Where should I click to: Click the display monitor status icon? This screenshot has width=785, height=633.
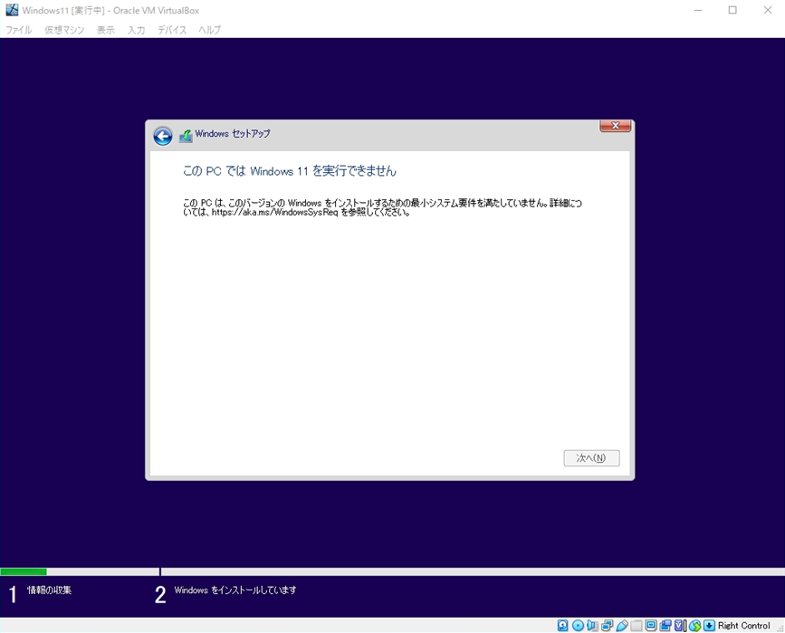pyautogui.click(x=651, y=626)
